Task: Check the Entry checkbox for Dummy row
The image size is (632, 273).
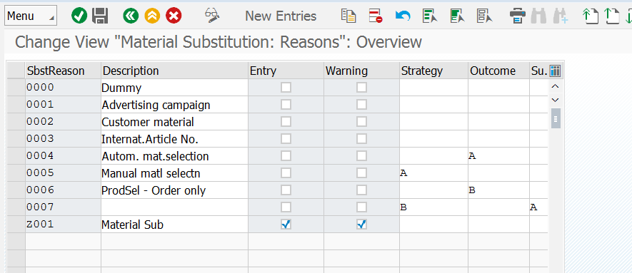Action: pos(286,87)
